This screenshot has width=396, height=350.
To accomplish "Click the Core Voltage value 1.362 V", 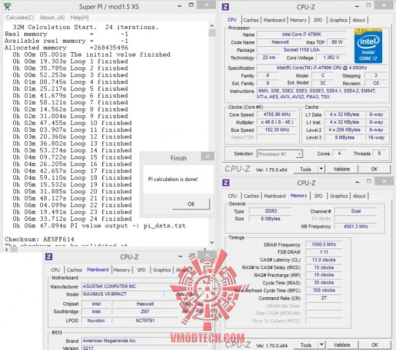I will [331, 58].
